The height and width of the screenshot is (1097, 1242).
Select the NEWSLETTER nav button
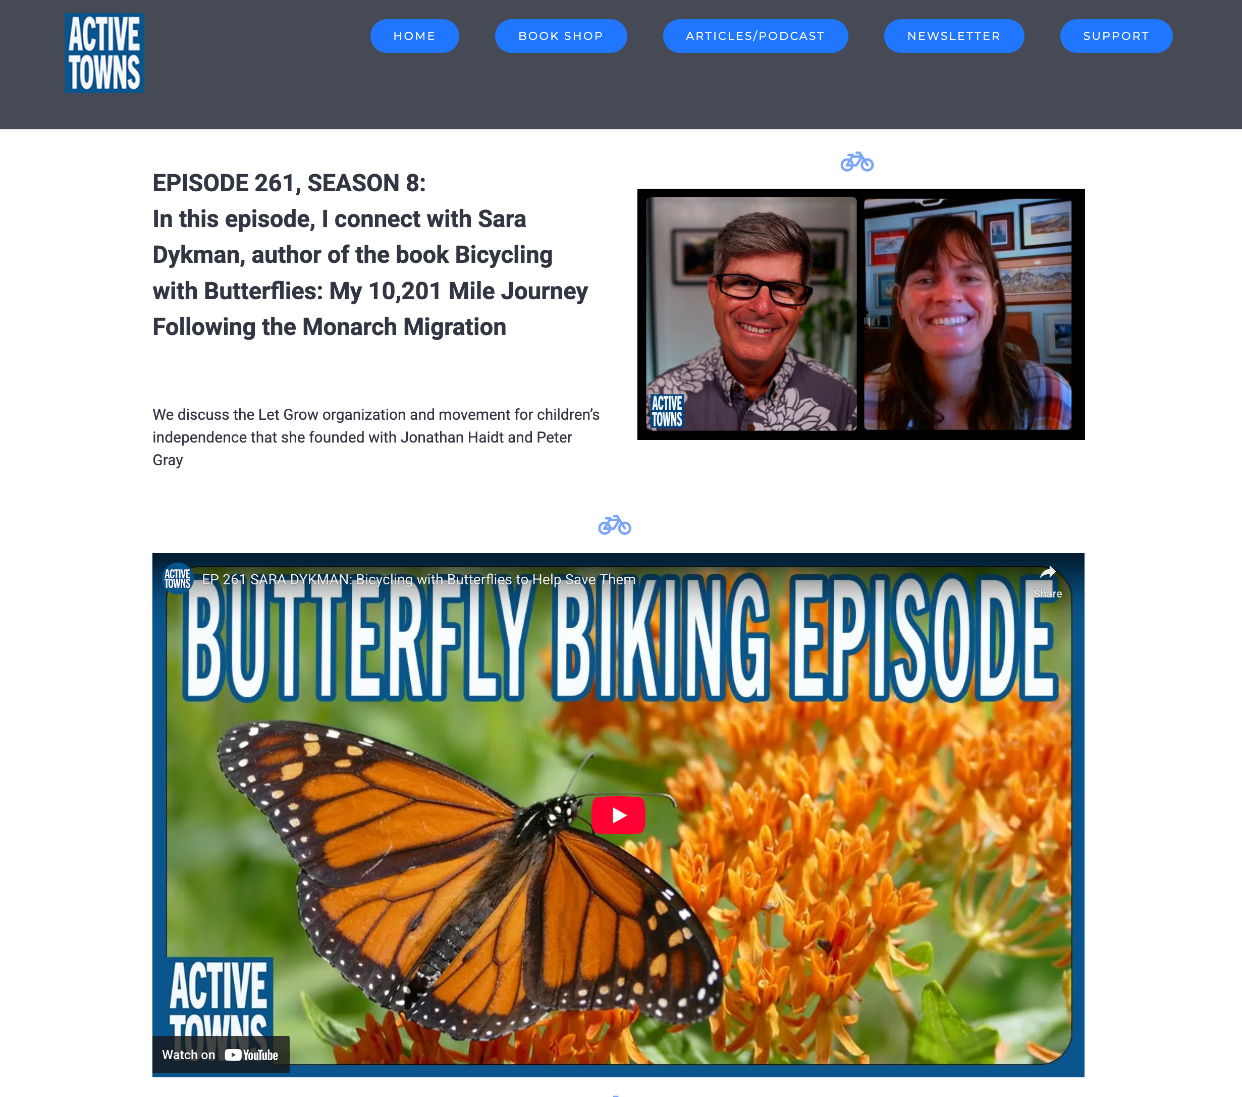pos(953,36)
